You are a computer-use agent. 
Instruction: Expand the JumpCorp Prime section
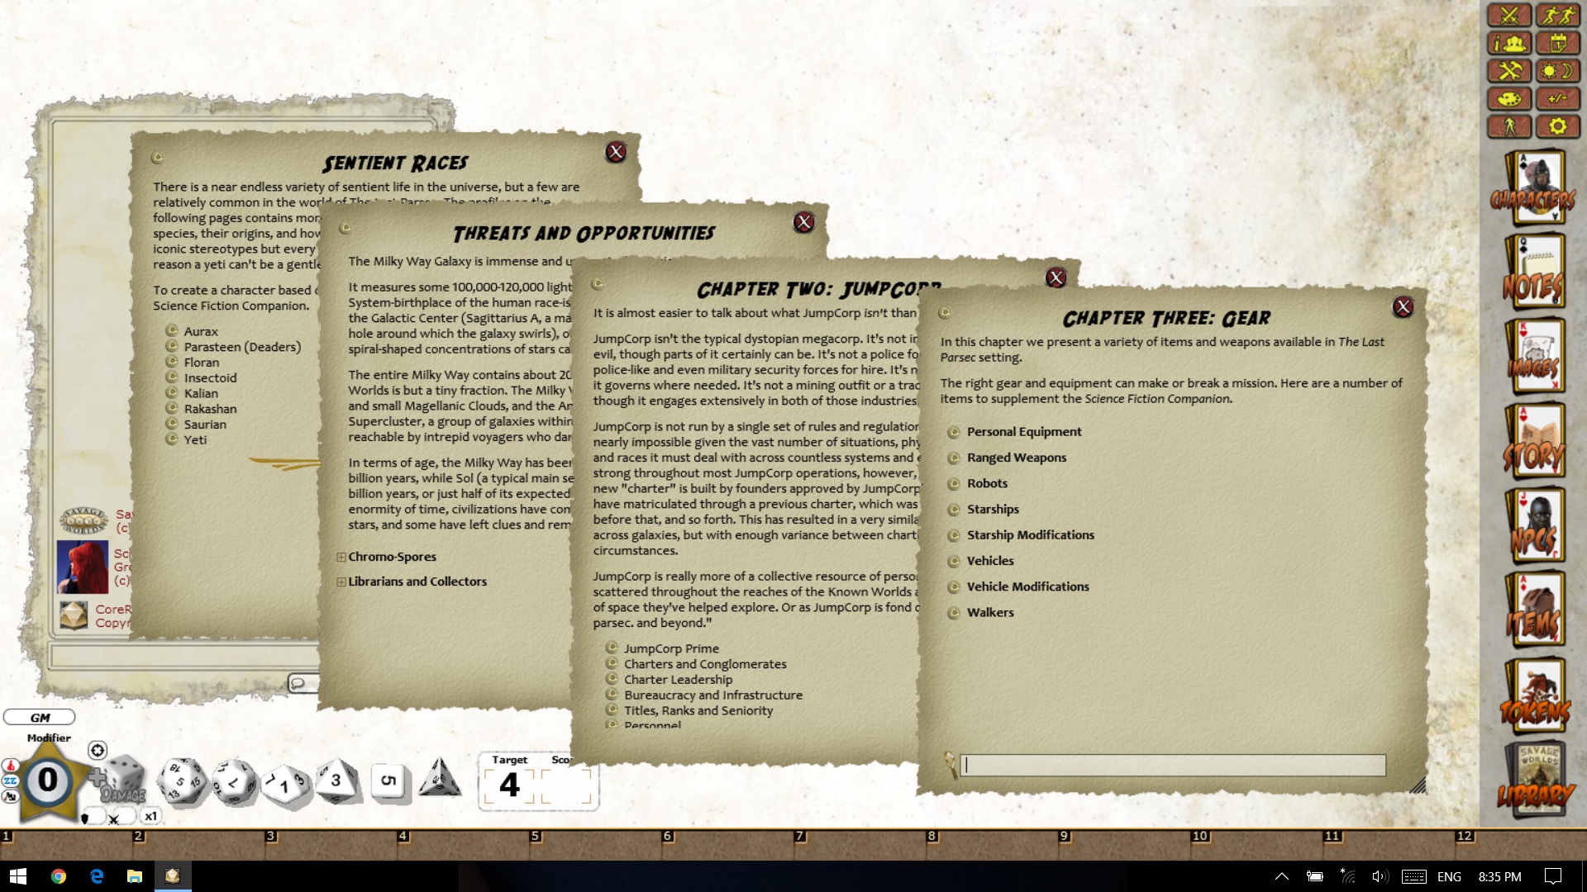612,647
